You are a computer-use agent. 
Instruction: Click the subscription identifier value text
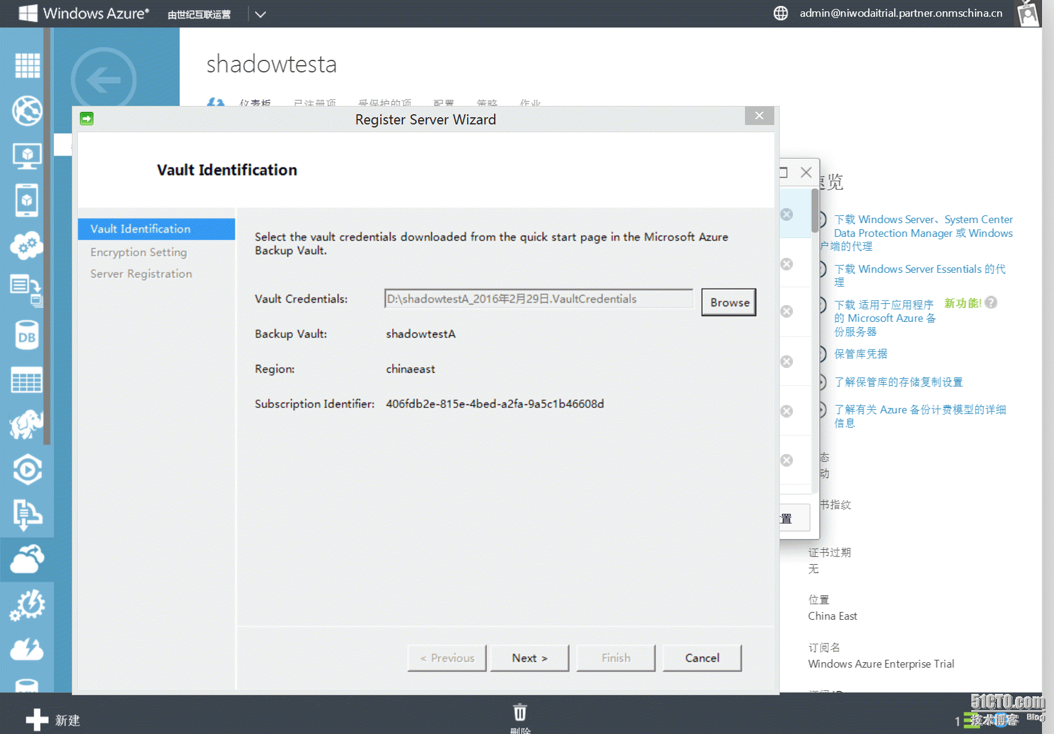[495, 404]
